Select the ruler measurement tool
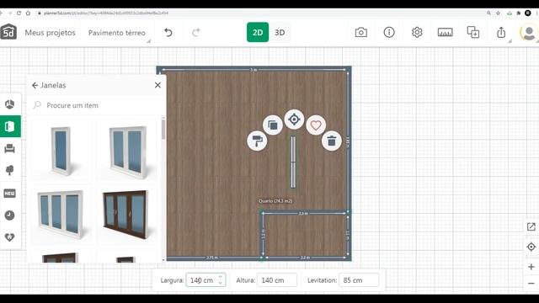The height and width of the screenshot is (303, 539). point(445,32)
